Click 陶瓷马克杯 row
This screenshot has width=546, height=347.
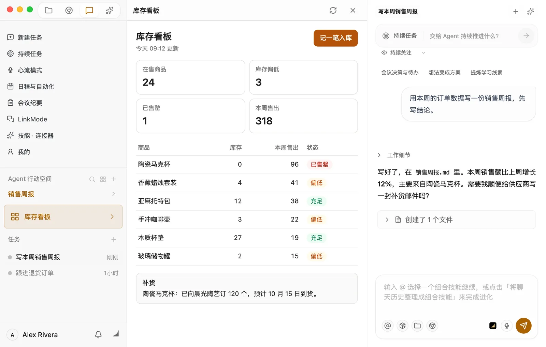pyautogui.click(x=247, y=165)
